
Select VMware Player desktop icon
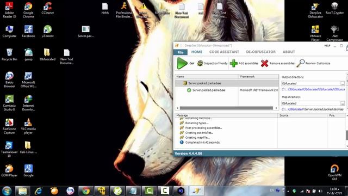point(315,33)
